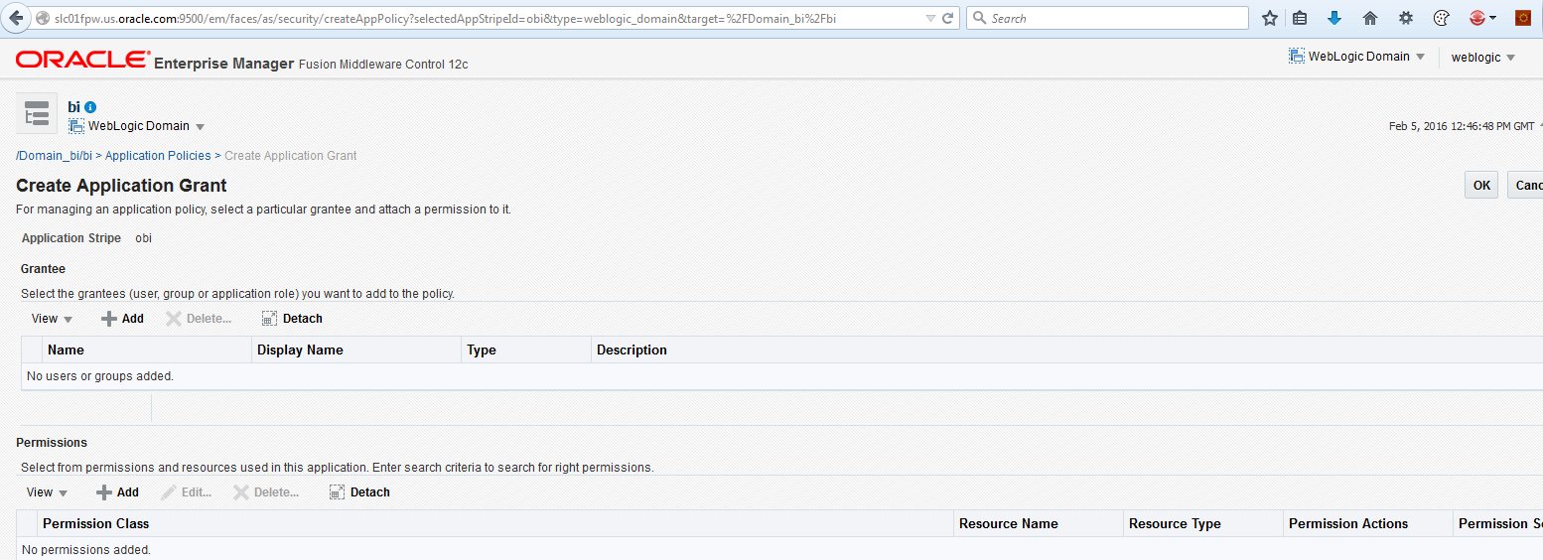Screen dimensions: 1543x560
Task: Open the Permissions View menu
Action: [x=48, y=492]
